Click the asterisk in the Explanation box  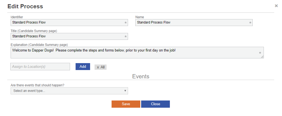click(260, 53)
